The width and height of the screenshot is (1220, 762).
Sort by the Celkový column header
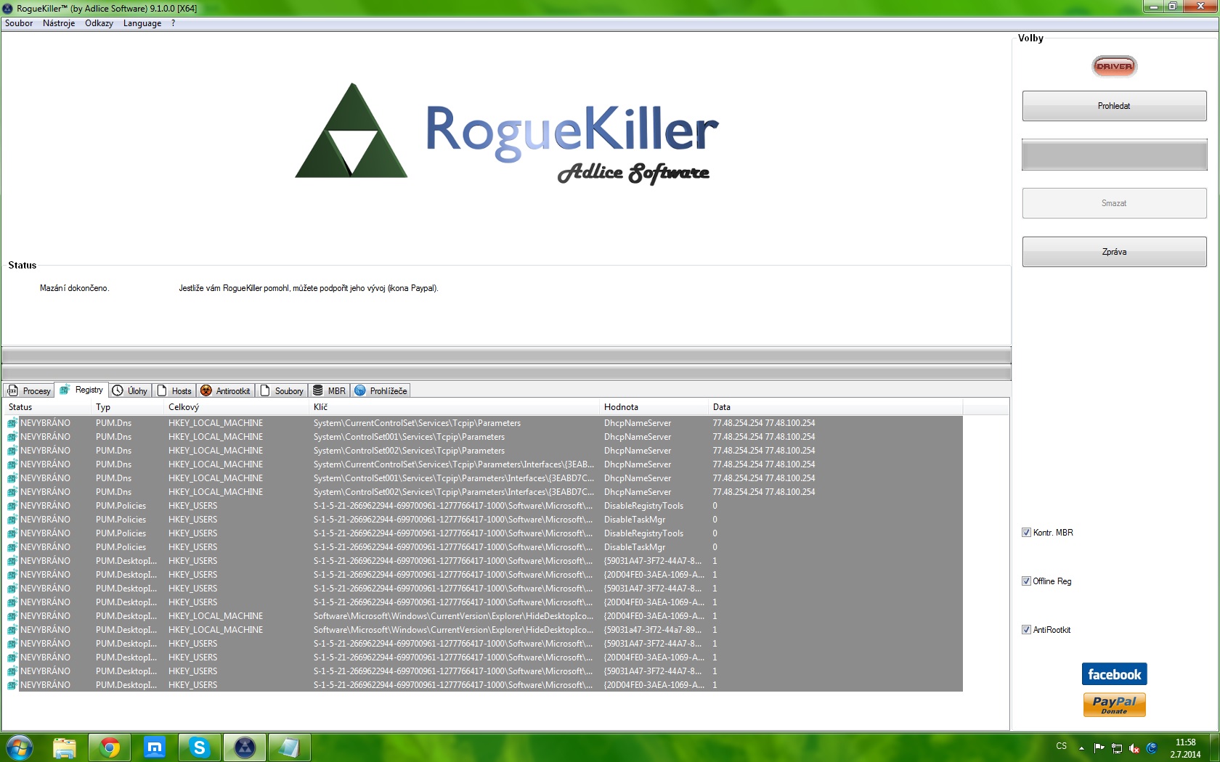tap(236, 407)
